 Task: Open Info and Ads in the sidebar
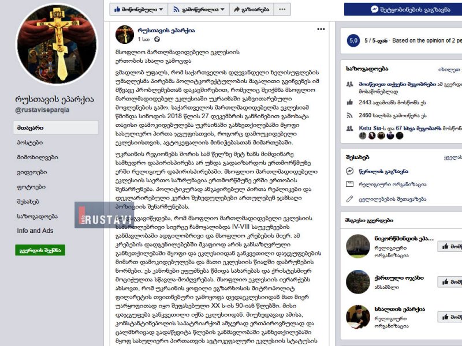[x=35, y=231]
